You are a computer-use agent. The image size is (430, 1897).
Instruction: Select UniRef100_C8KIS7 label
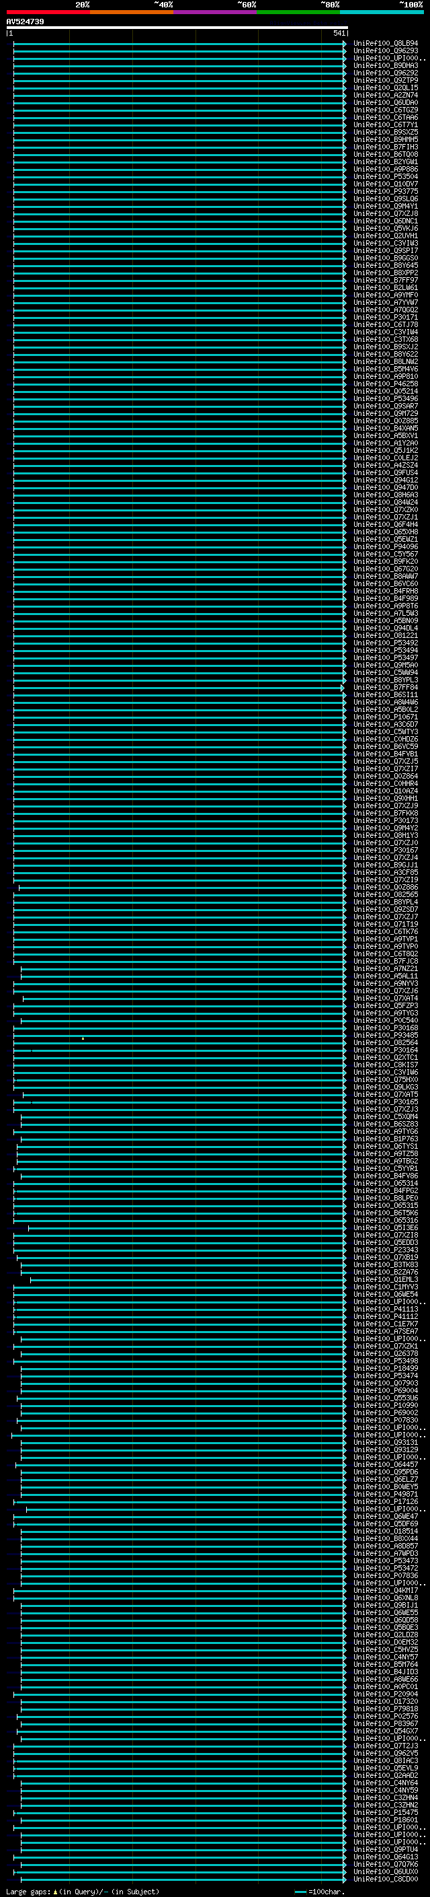(x=386, y=1065)
